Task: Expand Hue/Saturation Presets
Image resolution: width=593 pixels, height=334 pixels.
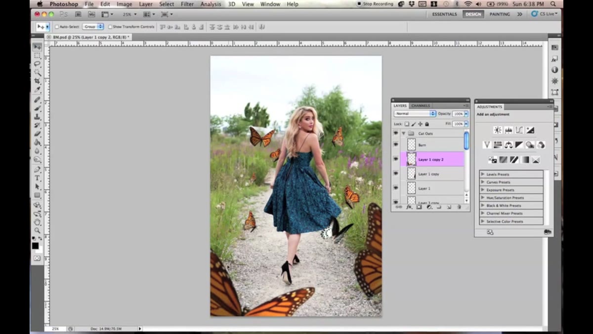Action: click(482, 198)
